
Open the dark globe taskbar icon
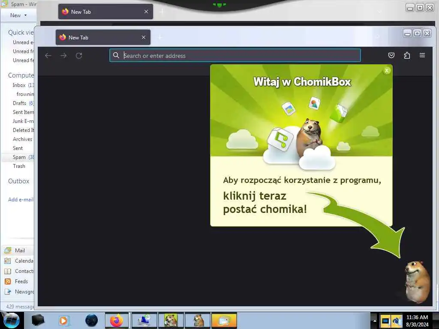pos(91,320)
